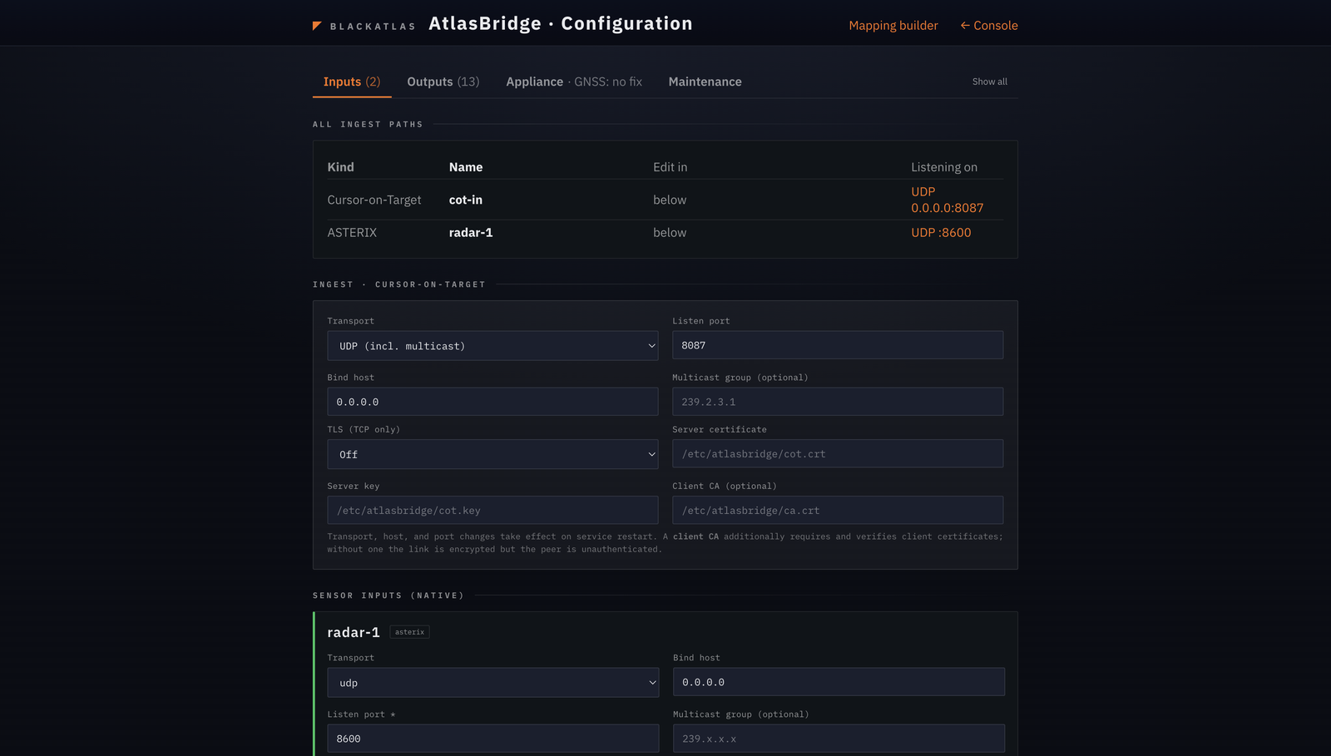
Task: Click the ASTERIX kind cell
Action: 352,233
